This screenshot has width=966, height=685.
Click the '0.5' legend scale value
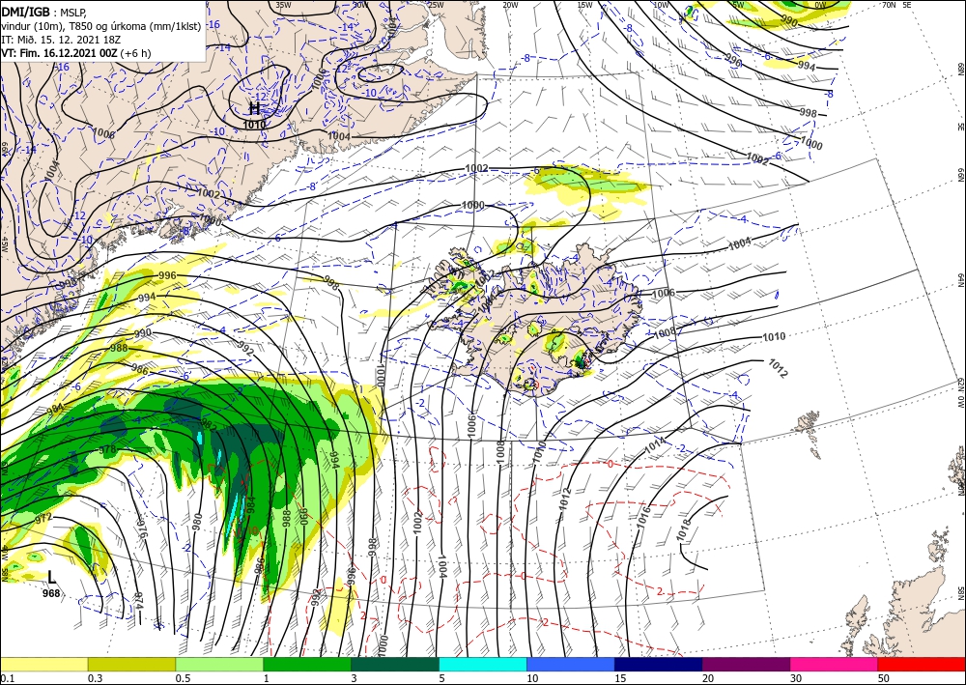[x=183, y=678]
